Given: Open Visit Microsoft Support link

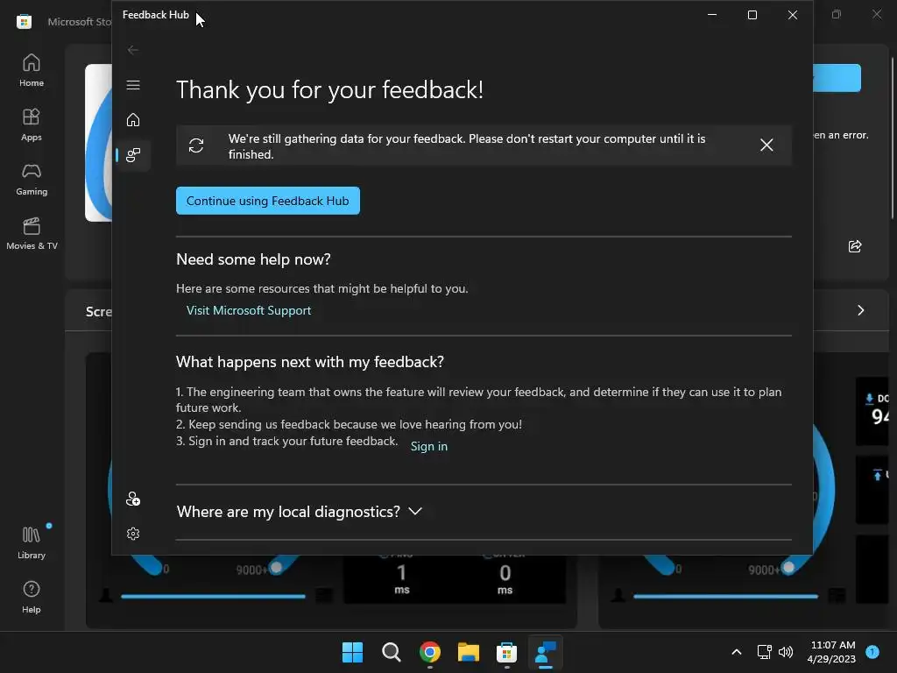Looking at the screenshot, I should 249,310.
